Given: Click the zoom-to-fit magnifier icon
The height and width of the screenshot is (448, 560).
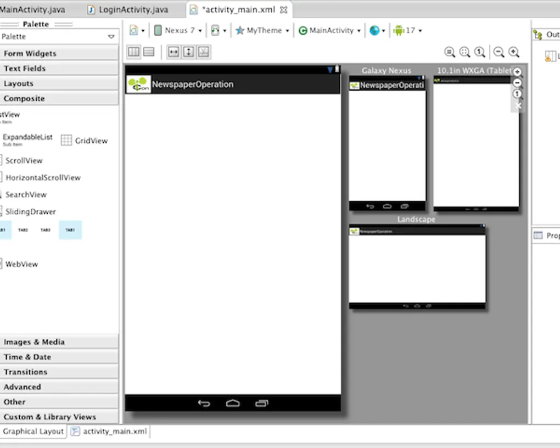Looking at the screenshot, I should click(464, 52).
